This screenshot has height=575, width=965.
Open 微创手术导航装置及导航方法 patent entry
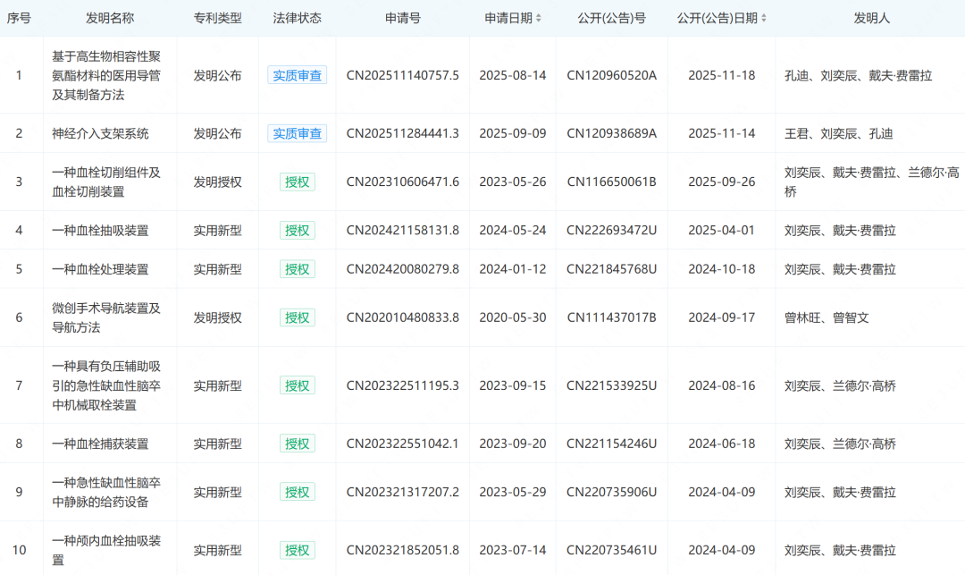tap(105, 317)
